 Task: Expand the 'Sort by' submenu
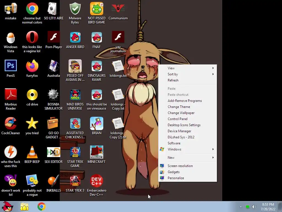pyautogui.click(x=187, y=74)
